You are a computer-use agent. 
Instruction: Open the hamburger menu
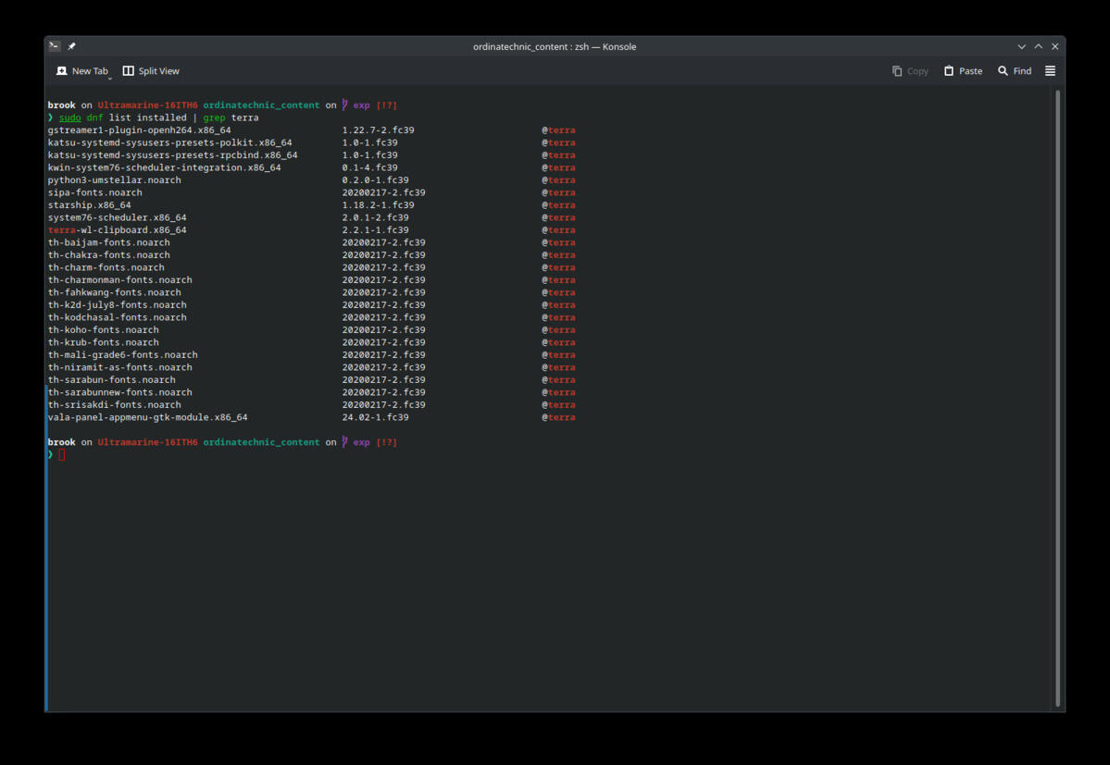[1050, 70]
